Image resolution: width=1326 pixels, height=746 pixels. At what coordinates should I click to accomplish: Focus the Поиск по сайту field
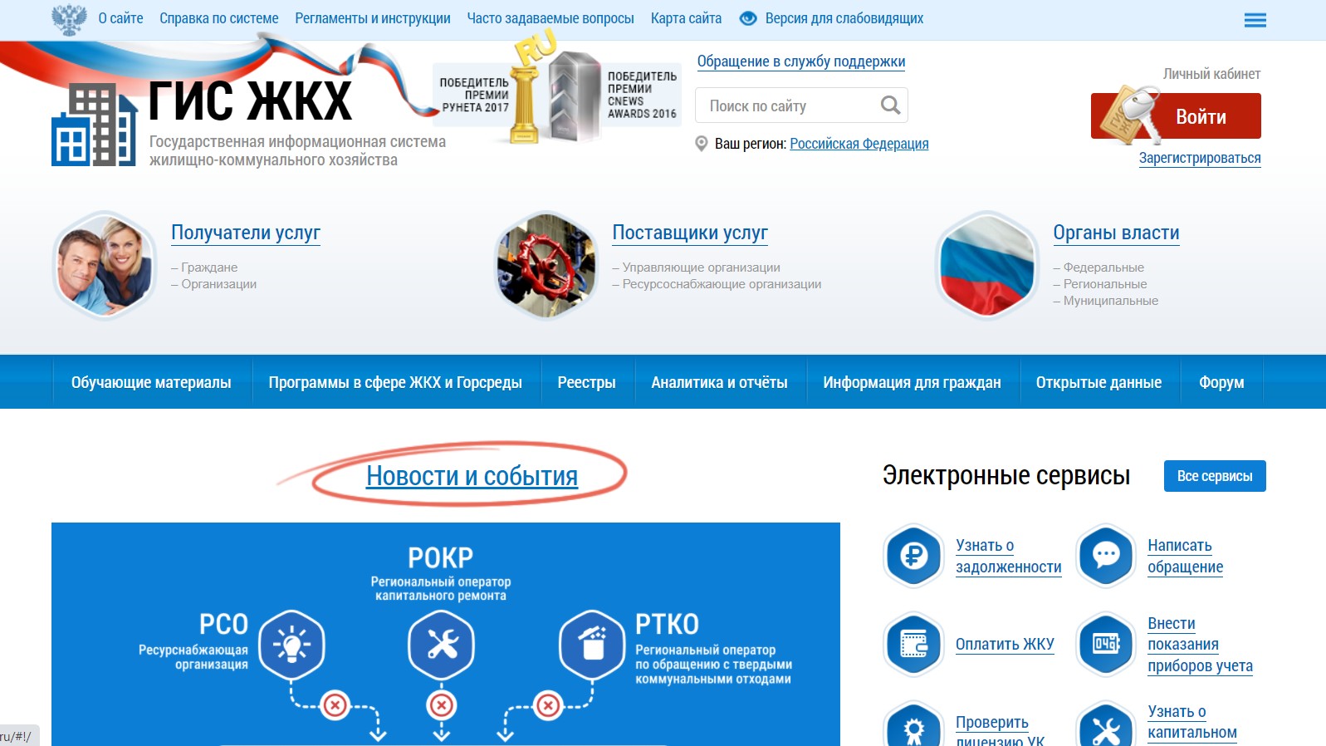(x=789, y=106)
